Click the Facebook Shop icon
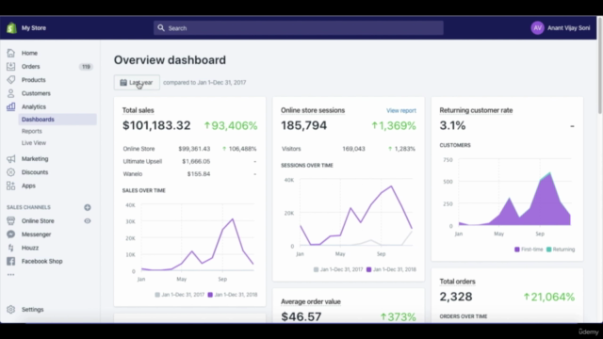Screen dimensions: 603x339 (10, 262)
